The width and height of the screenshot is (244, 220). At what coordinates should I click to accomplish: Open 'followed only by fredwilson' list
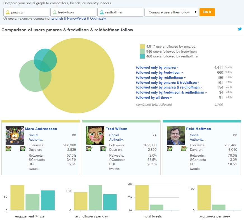tap(159, 73)
